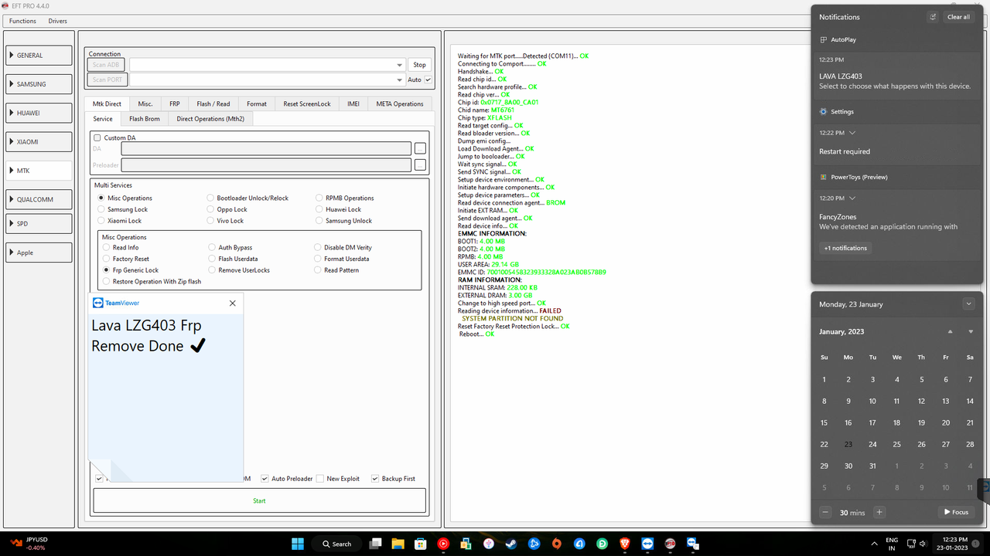
Task: Switch to the FRP tab
Action: (175, 103)
